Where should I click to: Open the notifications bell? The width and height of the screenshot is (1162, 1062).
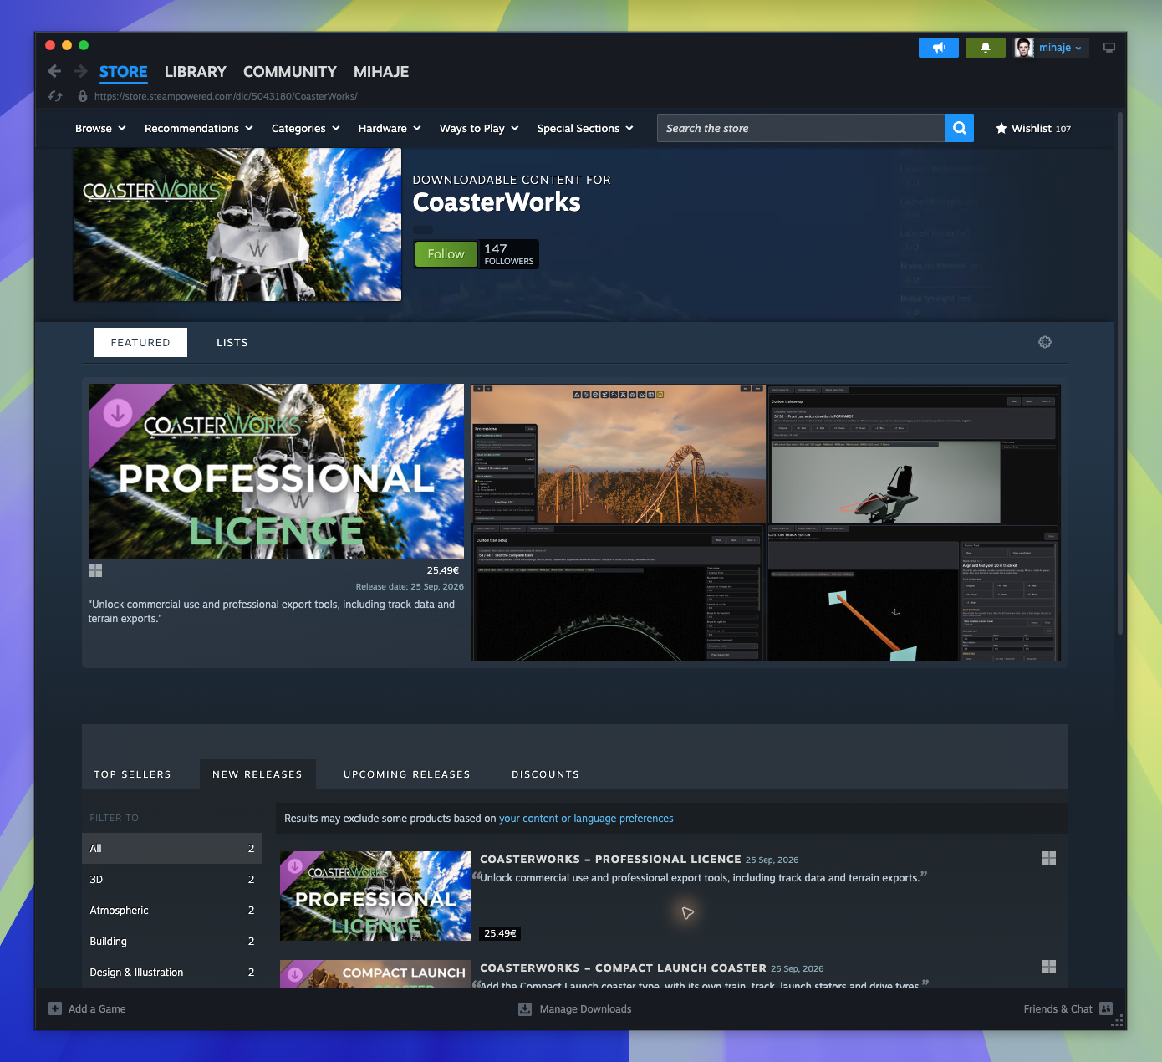pyautogui.click(x=986, y=48)
